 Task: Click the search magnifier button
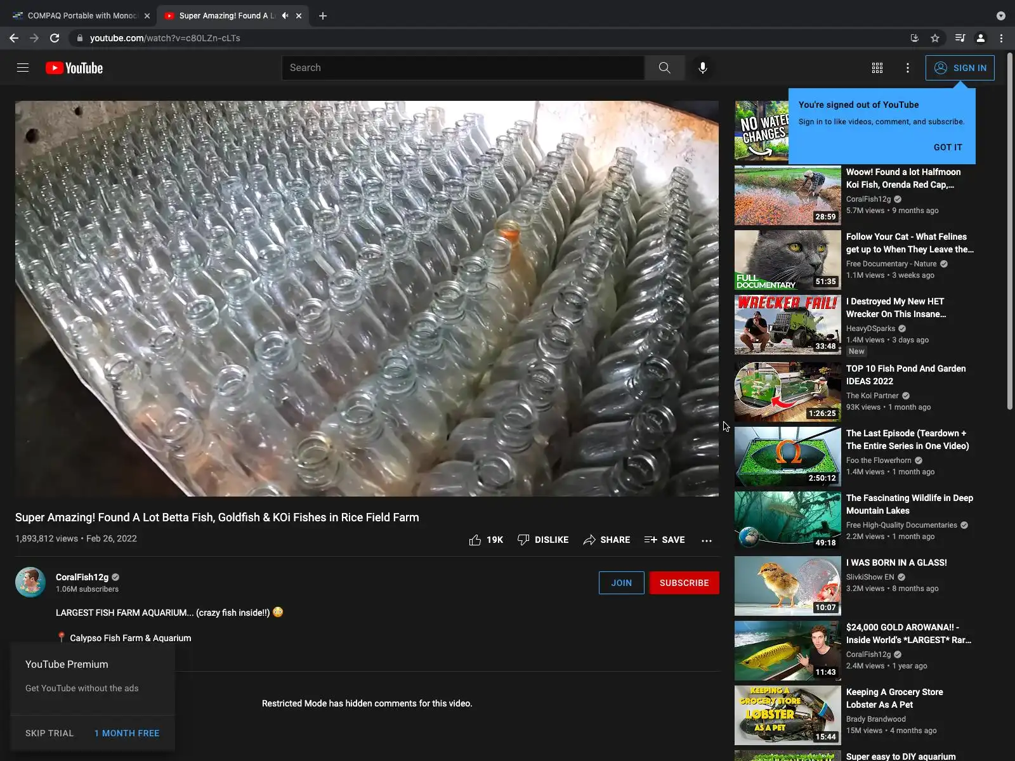point(664,68)
